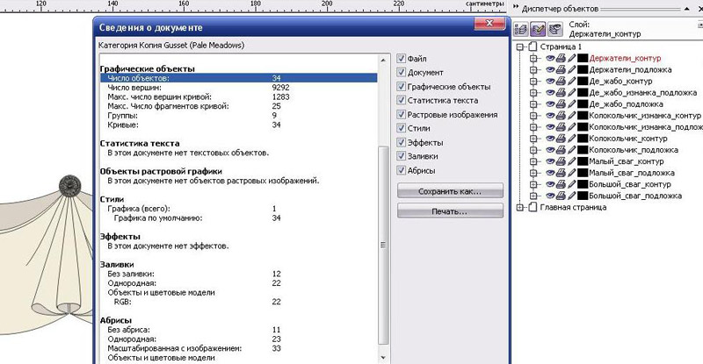703x364 pixels.
Task: Expand the Главная страница tree node
Action: pos(520,207)
